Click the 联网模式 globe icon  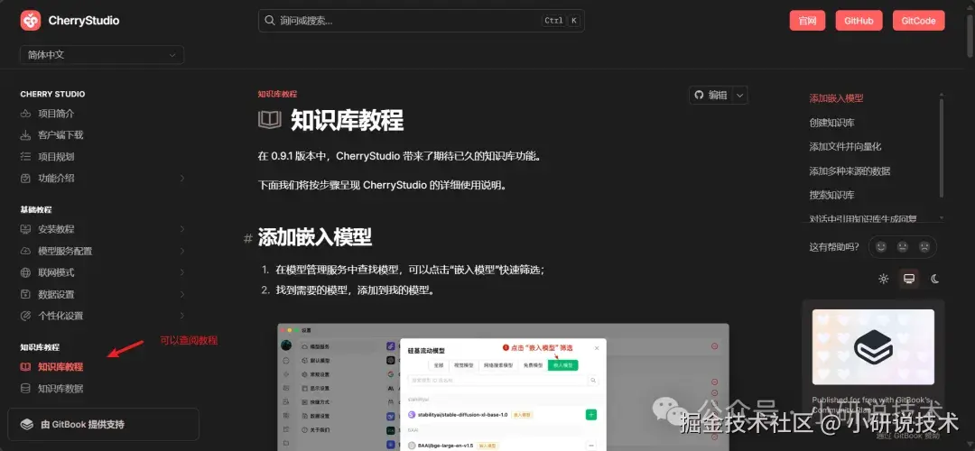(25, 272)
